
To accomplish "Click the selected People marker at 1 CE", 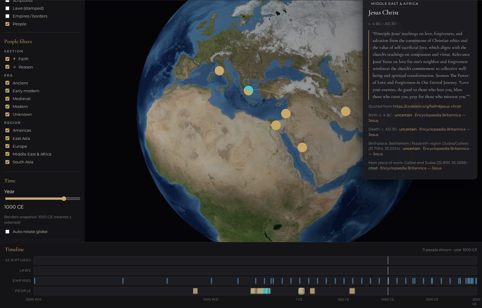I will (x=301, y=291).
